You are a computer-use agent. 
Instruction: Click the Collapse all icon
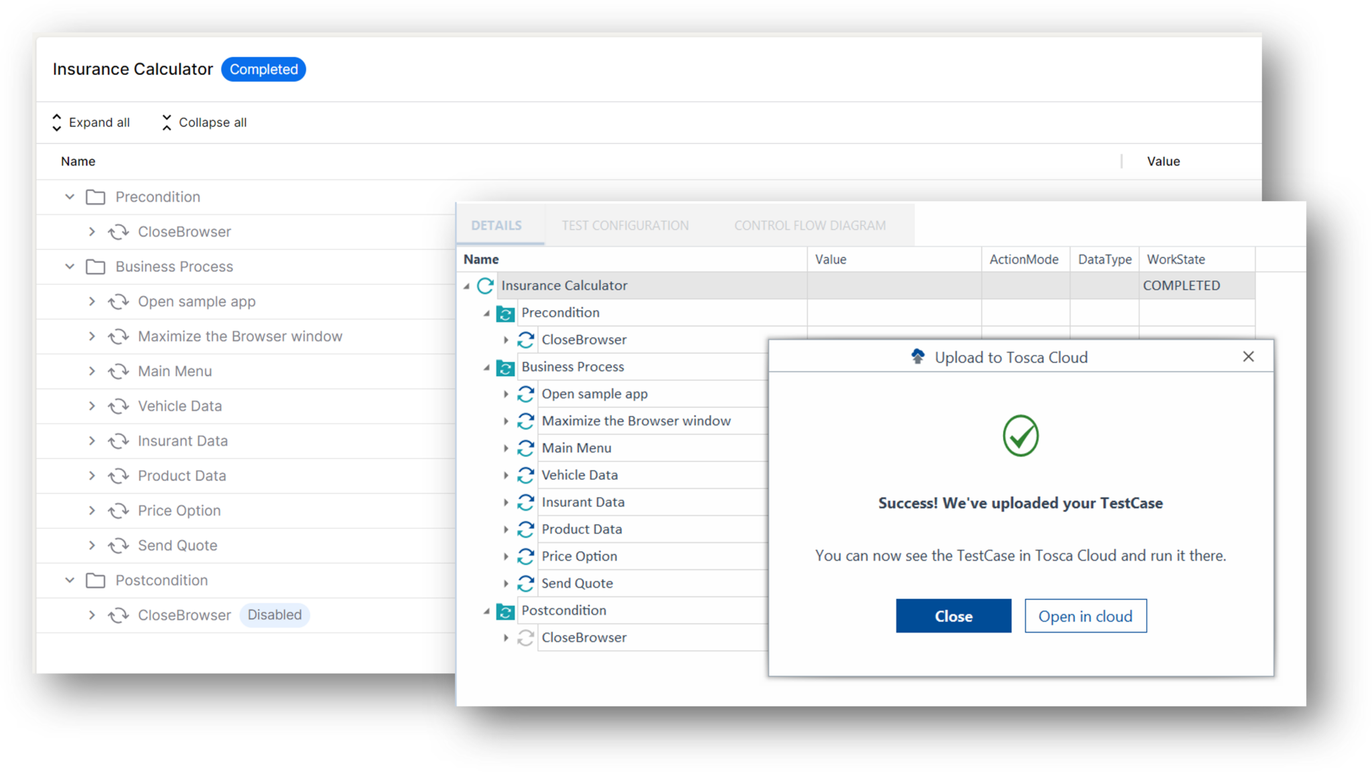click(x=166, y=122)
